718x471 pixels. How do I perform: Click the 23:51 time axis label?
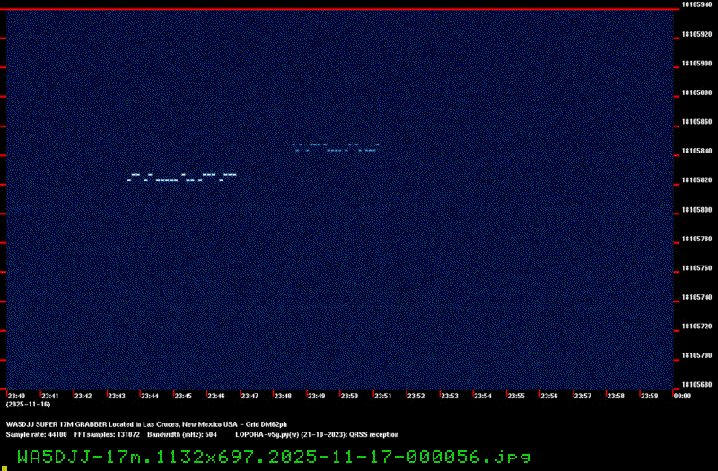383,396
